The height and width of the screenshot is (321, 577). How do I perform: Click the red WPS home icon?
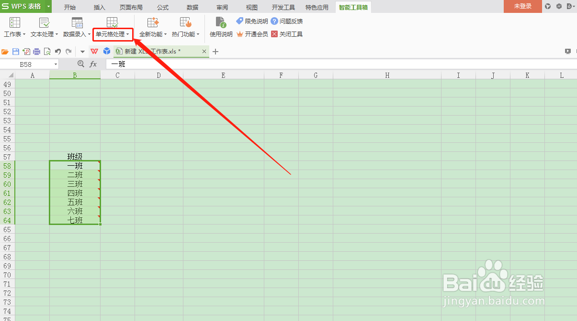[94, 52]
